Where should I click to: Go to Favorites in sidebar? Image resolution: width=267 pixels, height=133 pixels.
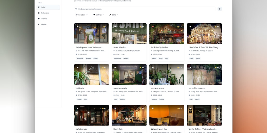click(x=48, y=19)
